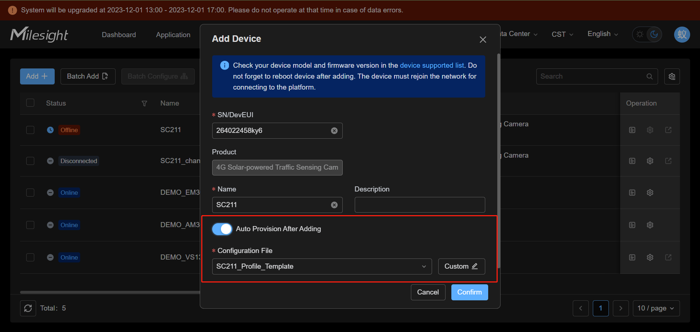
Task: Clear the SN/DevEUI field with its X icon
Action: [334, 131]
